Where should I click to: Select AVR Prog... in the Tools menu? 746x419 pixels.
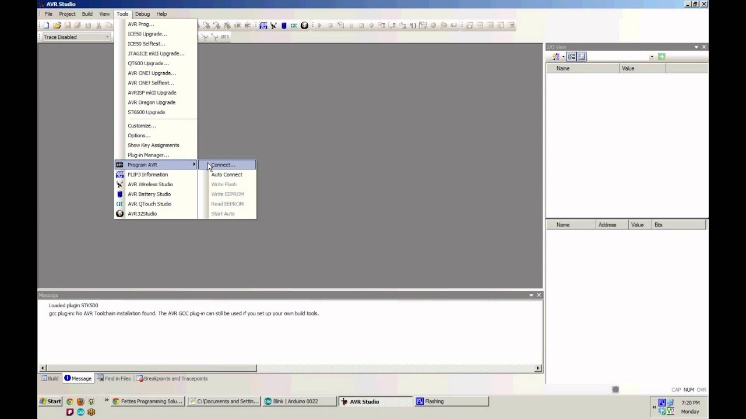(156, 24)
